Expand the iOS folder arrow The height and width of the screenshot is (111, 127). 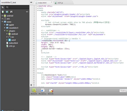[x=2, y=19]
